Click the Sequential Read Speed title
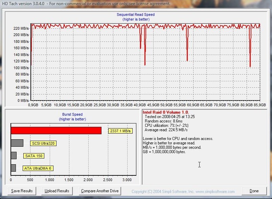The height and width of the screenshot is (199, 272). pos(136,15)
